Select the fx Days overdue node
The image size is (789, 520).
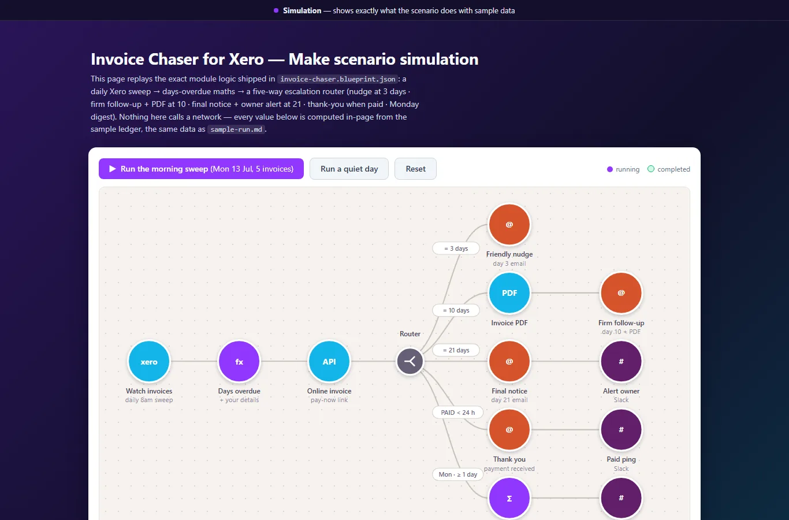coord(239,362)
